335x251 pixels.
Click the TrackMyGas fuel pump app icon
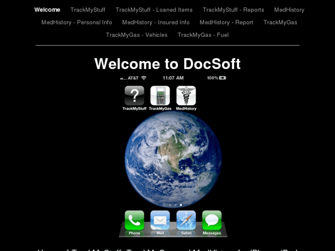(160, 96)
